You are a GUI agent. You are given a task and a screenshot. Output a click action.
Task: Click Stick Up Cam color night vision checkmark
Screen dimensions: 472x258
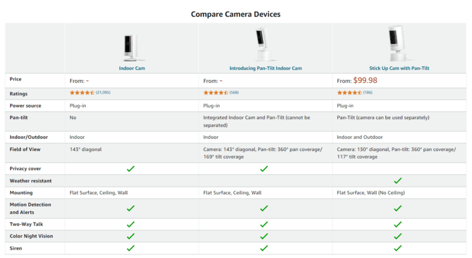(398, 236)
